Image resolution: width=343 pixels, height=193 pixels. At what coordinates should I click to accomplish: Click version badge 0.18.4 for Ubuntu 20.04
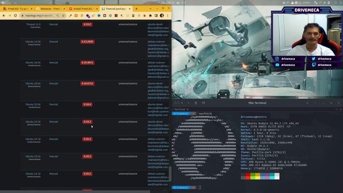pos(87,105)
